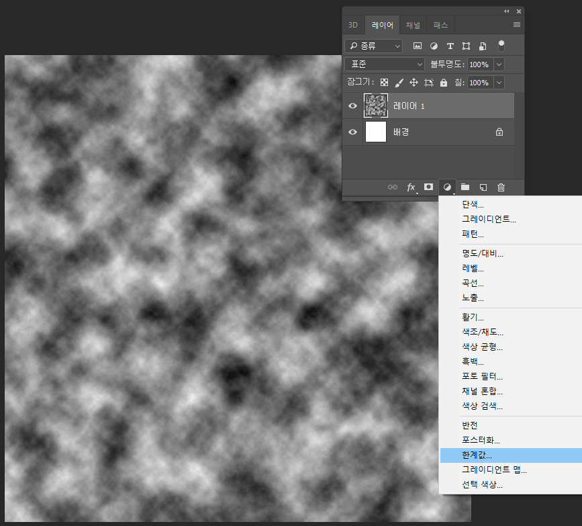
Task: Lock image pixels brush icon
Action: pos(399,83)
